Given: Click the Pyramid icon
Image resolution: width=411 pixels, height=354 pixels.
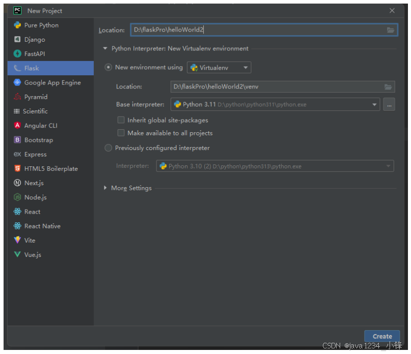Looking at the screenshot, I should tap(17, 97).
